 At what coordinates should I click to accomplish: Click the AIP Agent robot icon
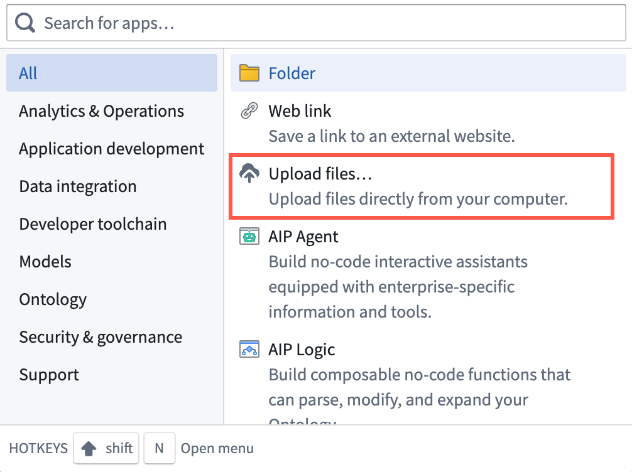pos(249,236)
